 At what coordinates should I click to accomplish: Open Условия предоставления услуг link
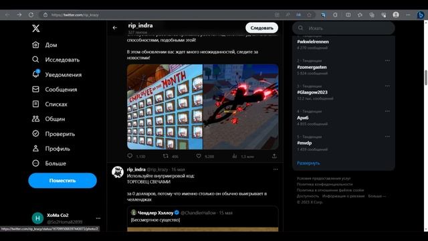click(324, 178)
